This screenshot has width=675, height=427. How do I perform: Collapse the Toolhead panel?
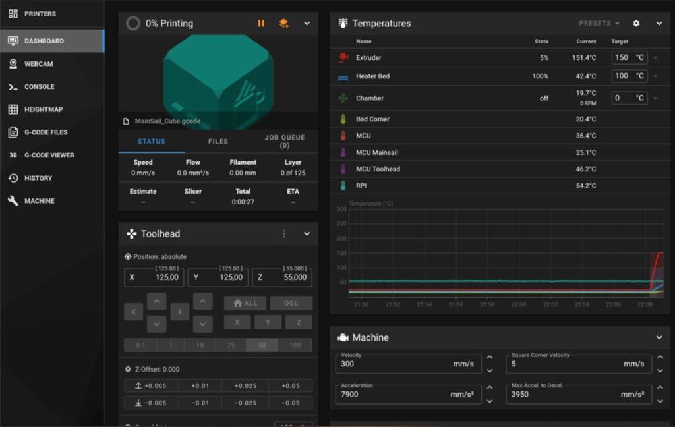click(306, 233)
